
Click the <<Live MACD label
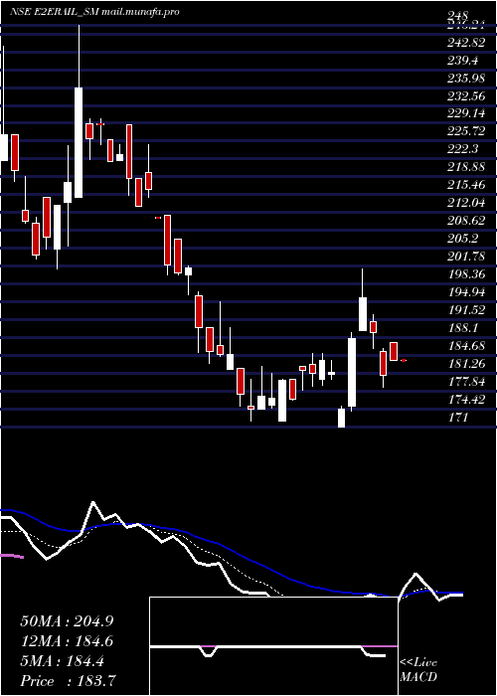point(418,670)
